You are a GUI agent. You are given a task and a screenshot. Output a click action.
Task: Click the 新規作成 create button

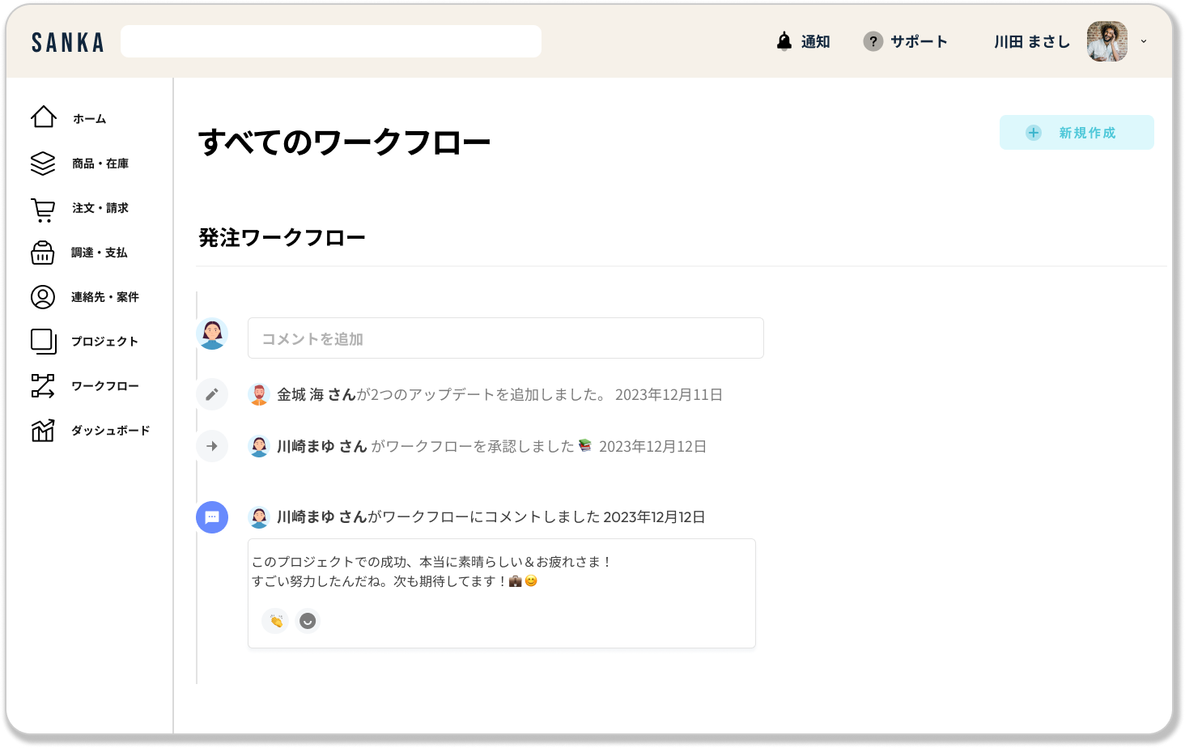point(1077,133)
